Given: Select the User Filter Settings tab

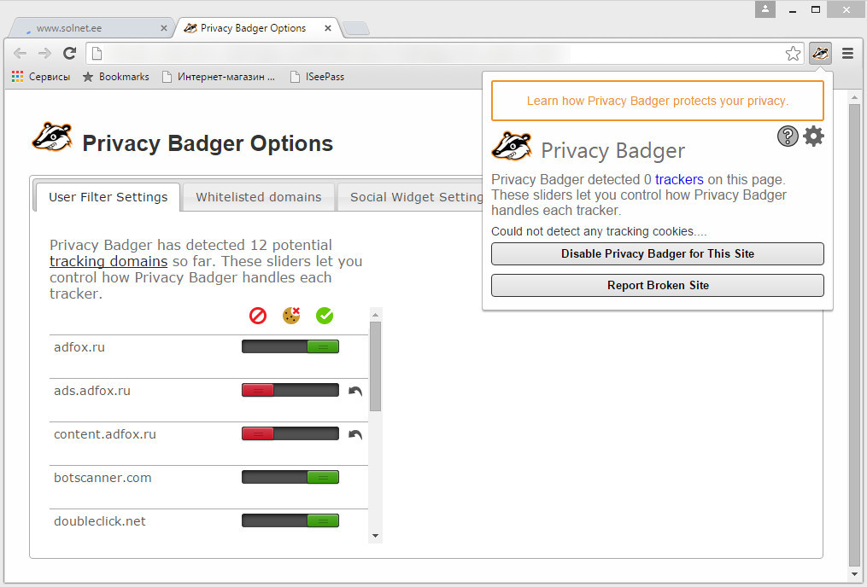Looking at the screenshot, I should tap(108, 197).
